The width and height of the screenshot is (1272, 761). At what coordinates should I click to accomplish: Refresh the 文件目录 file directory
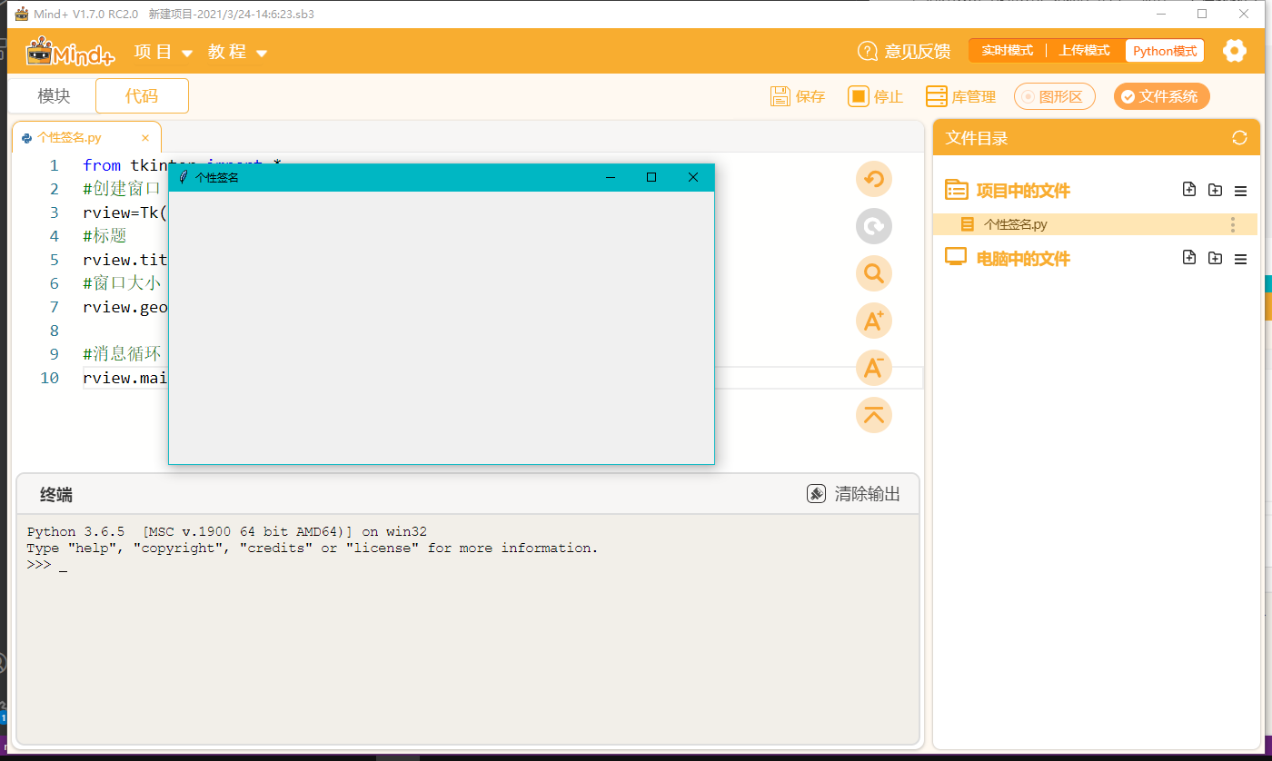[1239, 138]
